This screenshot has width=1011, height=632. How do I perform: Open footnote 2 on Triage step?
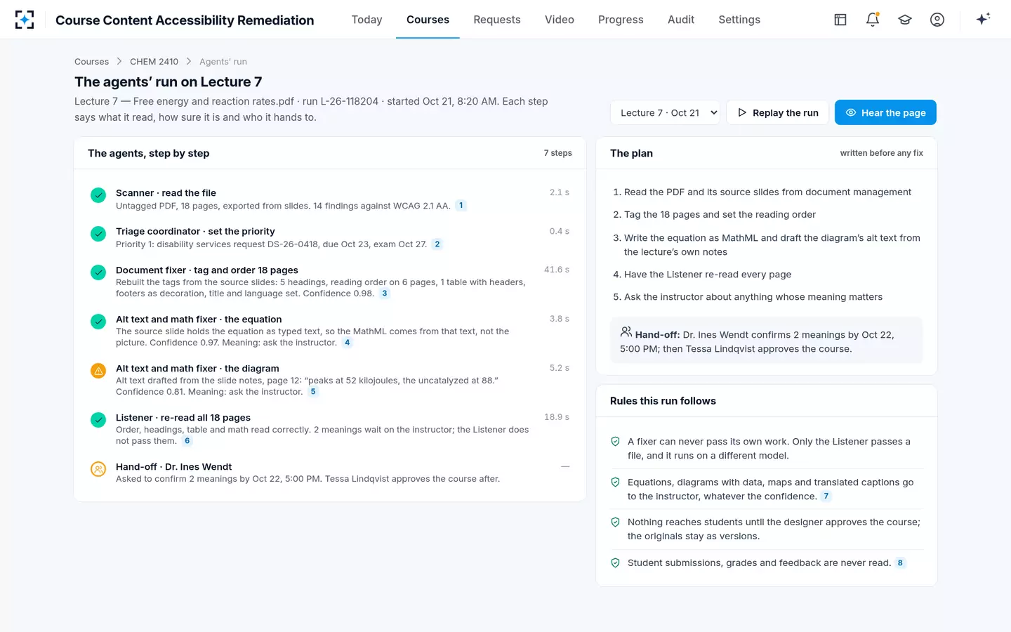437,244
